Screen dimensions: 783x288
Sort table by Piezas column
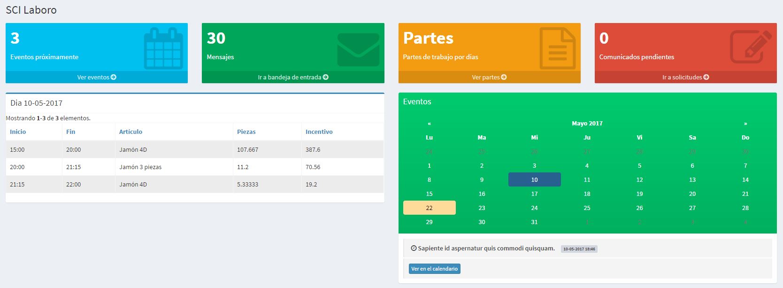tap(246, 132)
